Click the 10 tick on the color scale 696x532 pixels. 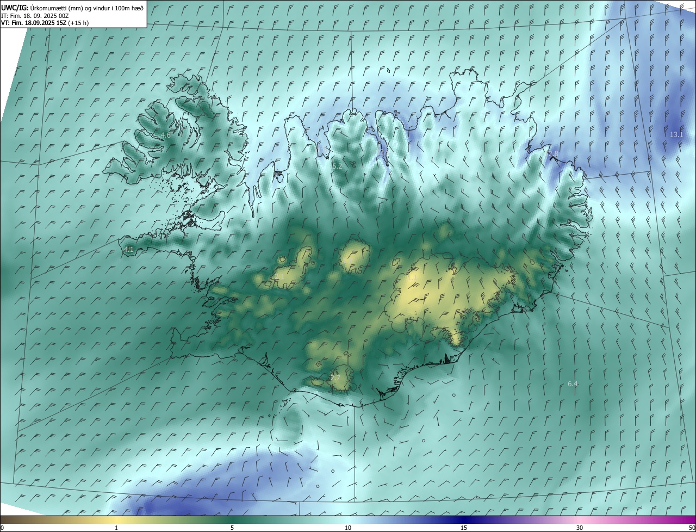pos(348,528)
